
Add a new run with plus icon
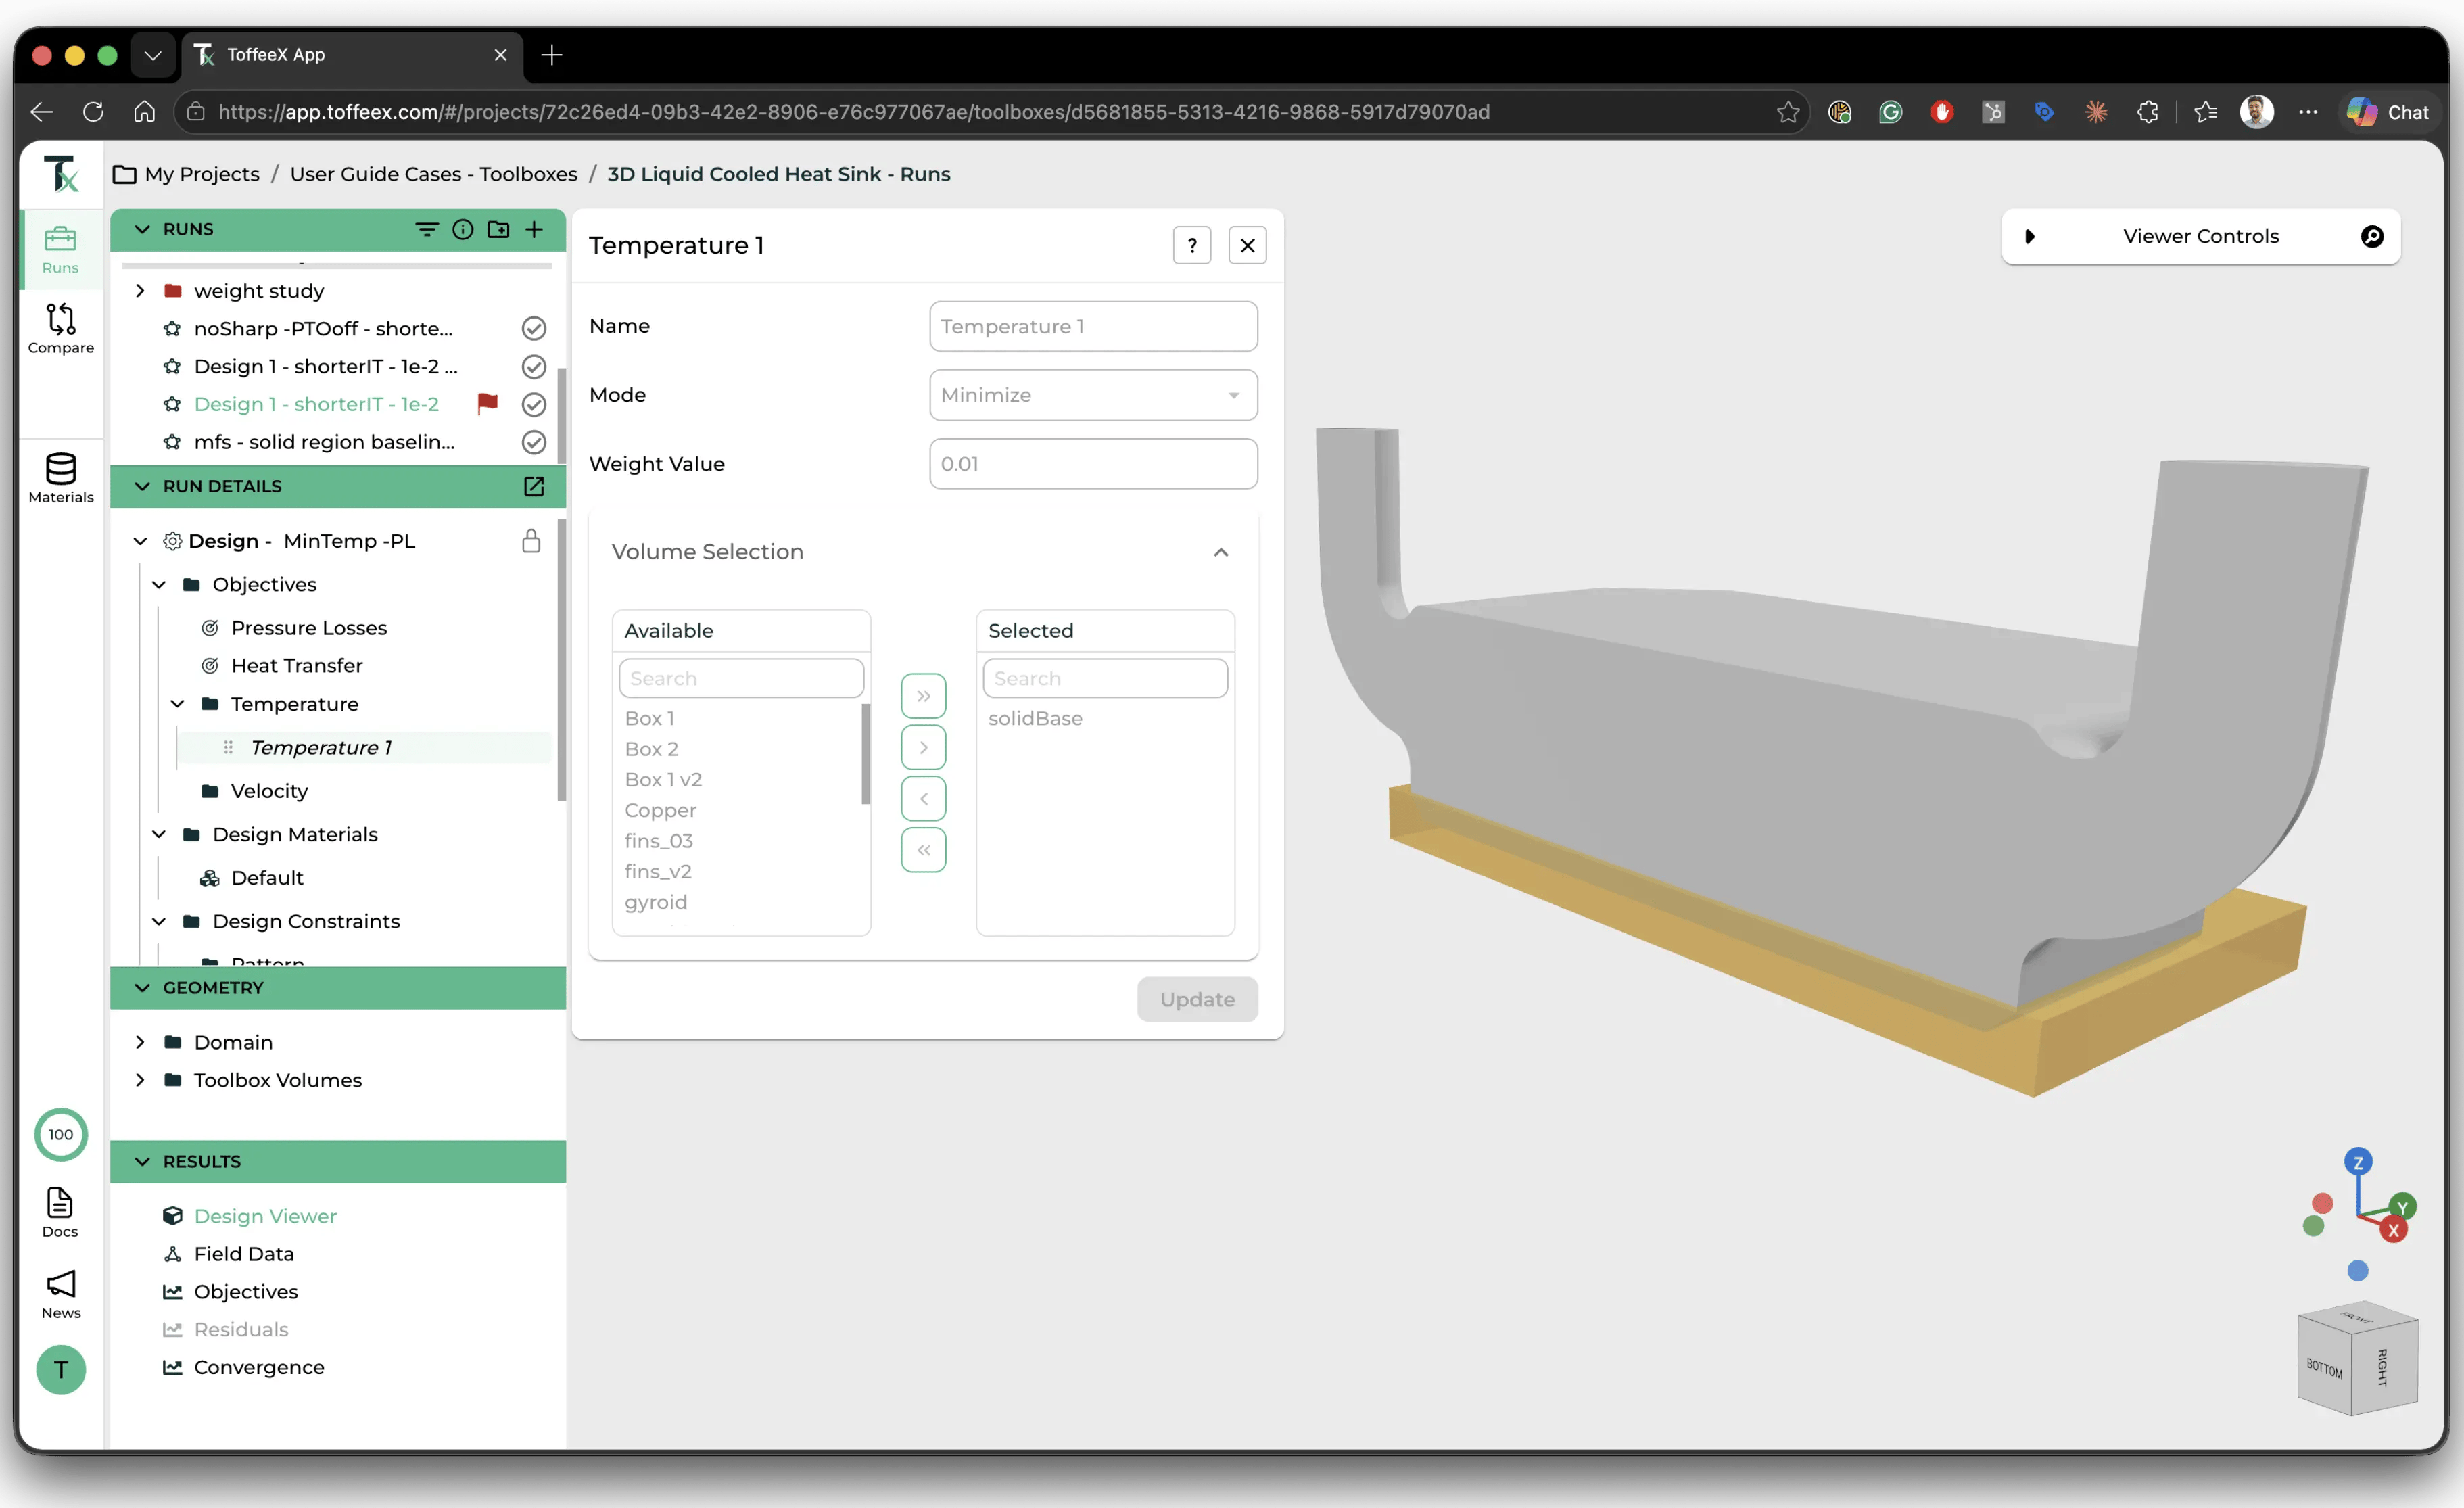pos(534,229)
